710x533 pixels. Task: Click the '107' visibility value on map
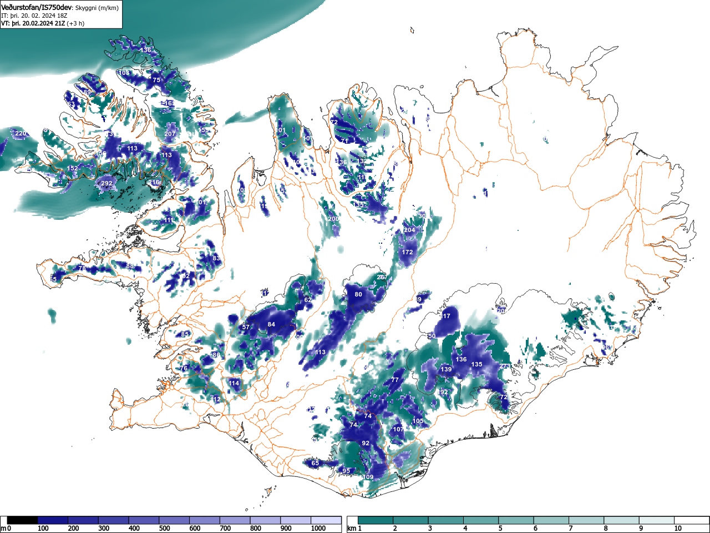point(399,429)
